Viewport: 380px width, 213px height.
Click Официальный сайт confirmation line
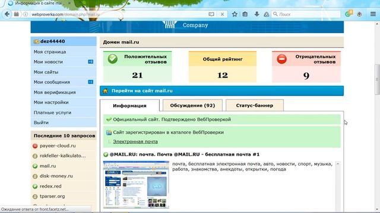point(221,120)
